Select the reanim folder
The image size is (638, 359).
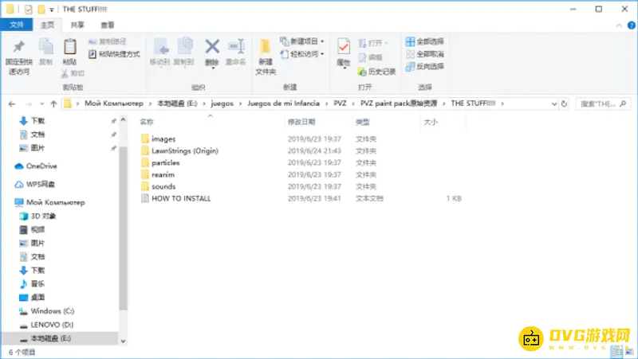click(158, 174)
